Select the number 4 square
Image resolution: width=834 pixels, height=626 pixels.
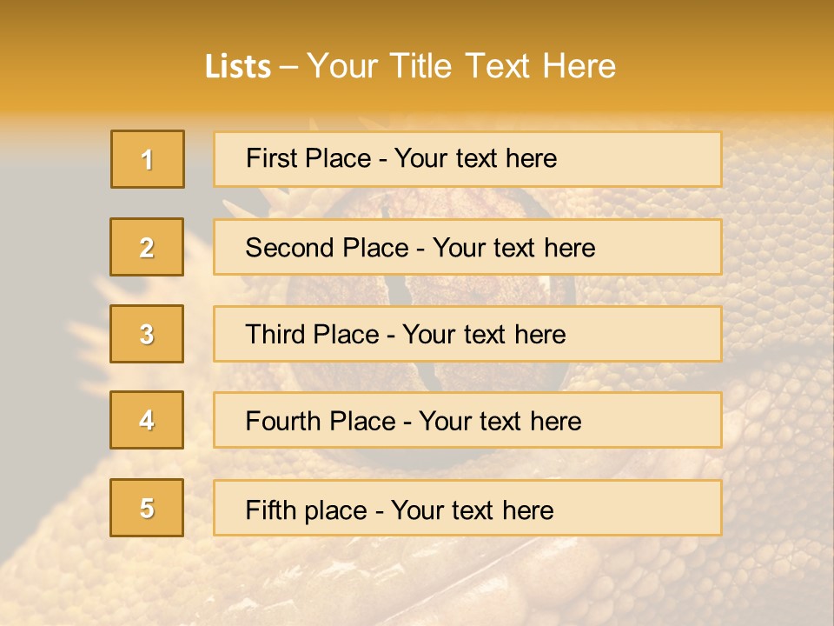[147, 420]
